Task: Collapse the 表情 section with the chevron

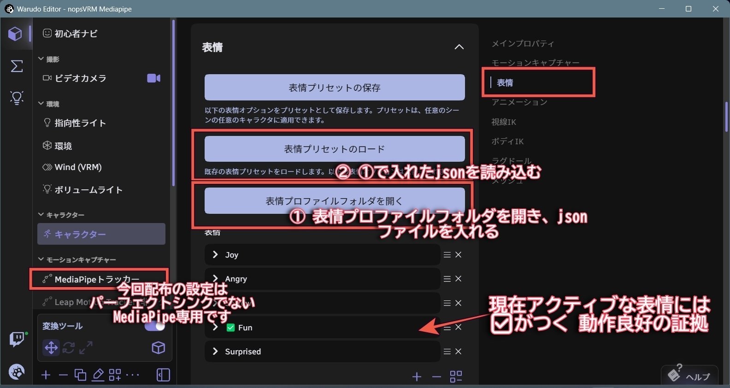Action: pos(459,47)
